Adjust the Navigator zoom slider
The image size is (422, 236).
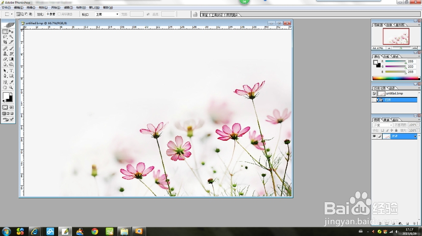click(401, 48)
